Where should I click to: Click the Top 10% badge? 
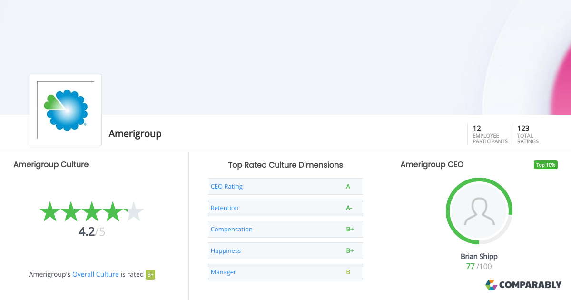[546, 165]
